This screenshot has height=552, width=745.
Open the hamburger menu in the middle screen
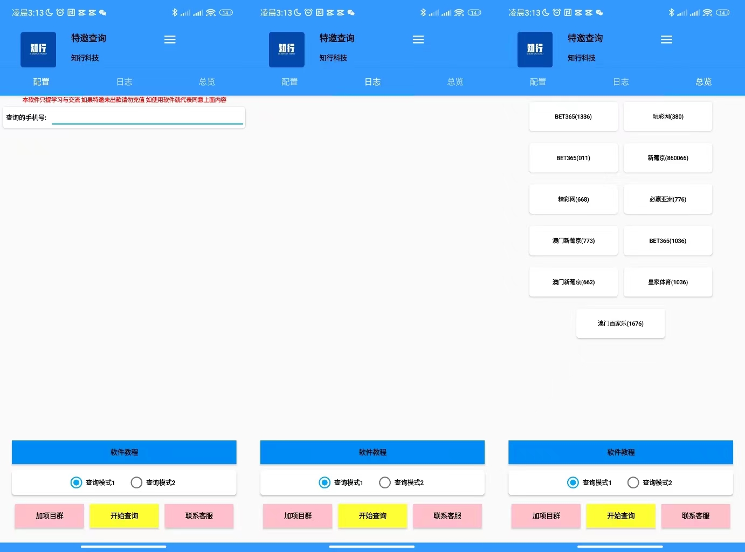click(x=418, y=40)
